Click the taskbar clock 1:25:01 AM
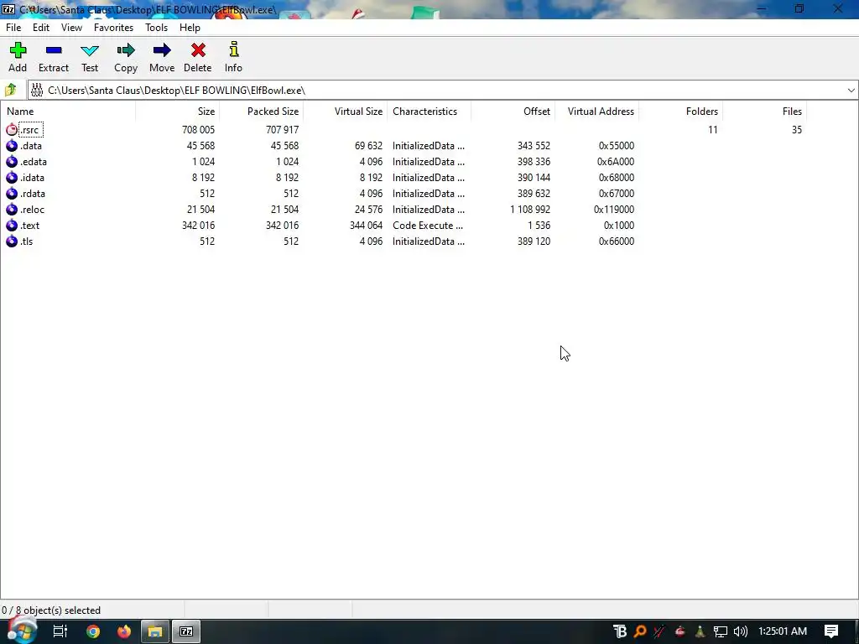Image resolution: width=859 pixels, height=644 pixels. tap(783, 631)
